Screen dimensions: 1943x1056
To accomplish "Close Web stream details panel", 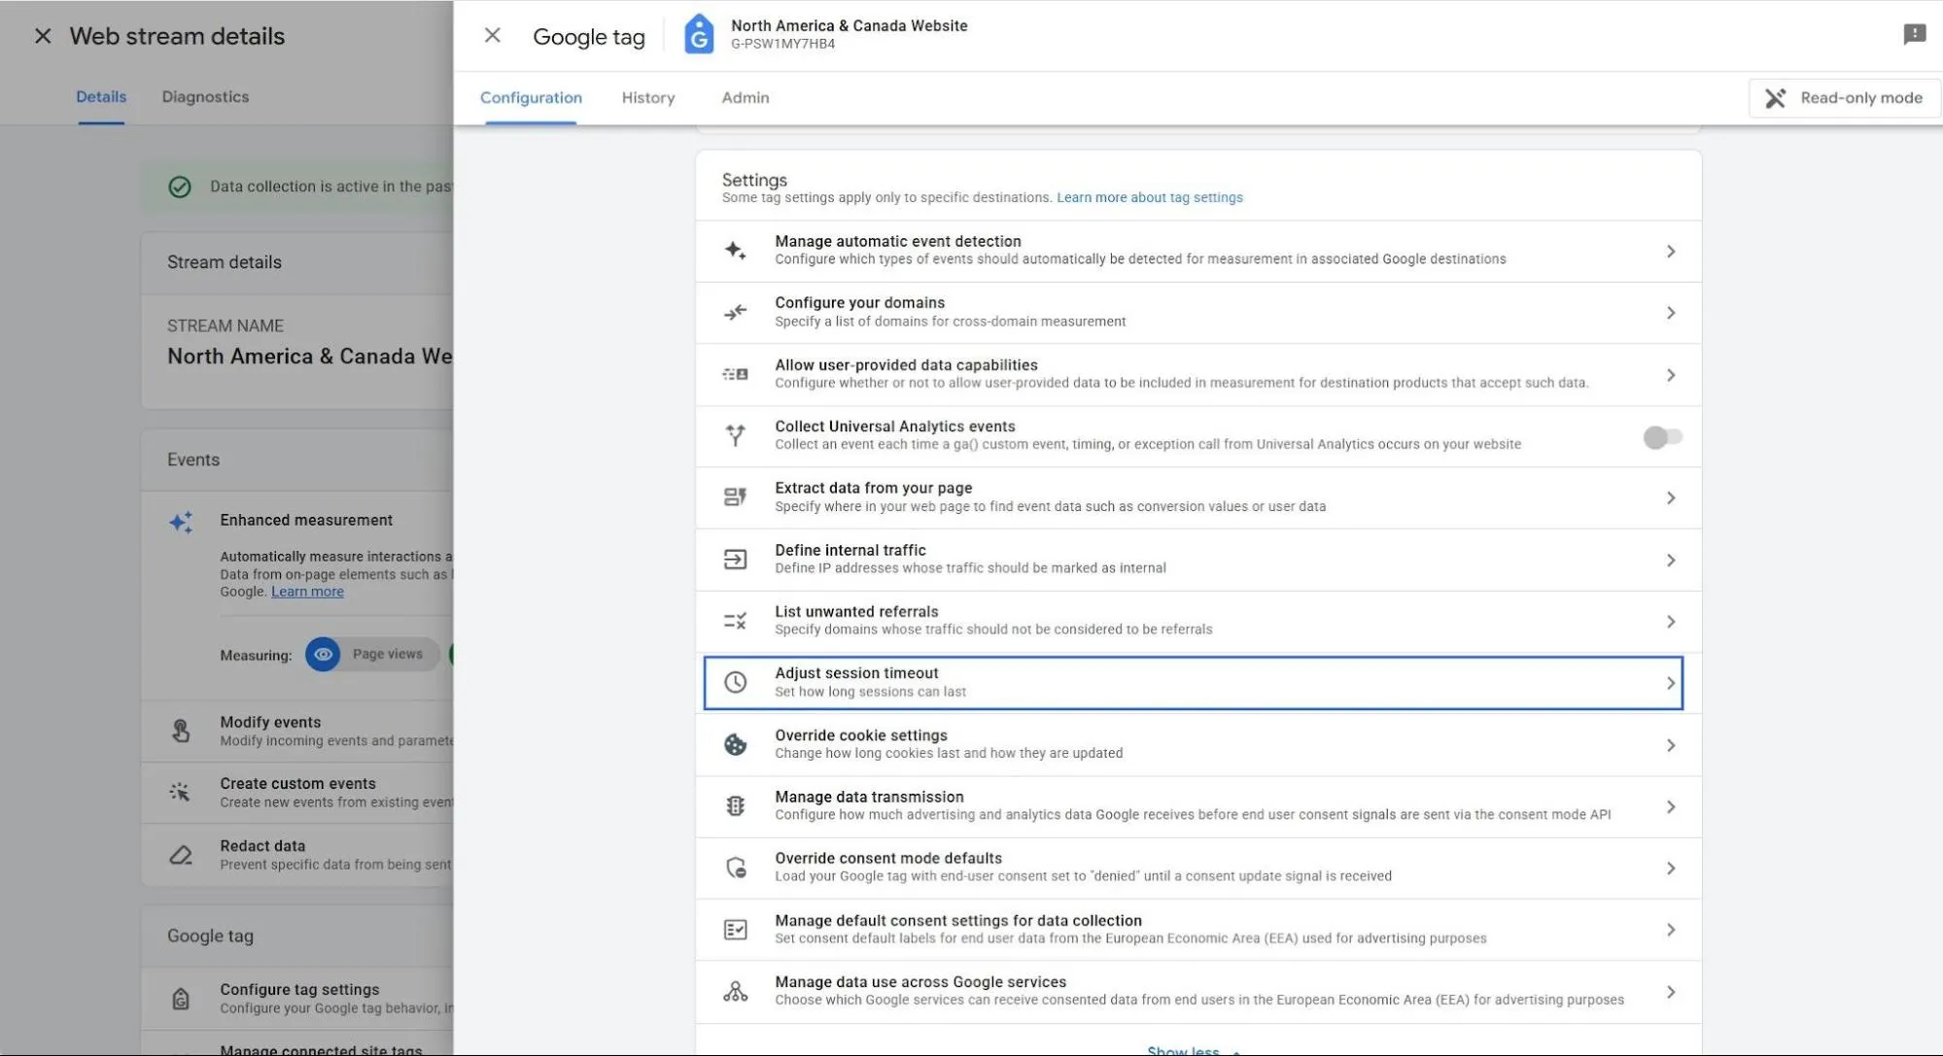I will 43,36.
